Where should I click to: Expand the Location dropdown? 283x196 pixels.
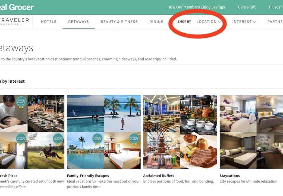tap(209, 22)
